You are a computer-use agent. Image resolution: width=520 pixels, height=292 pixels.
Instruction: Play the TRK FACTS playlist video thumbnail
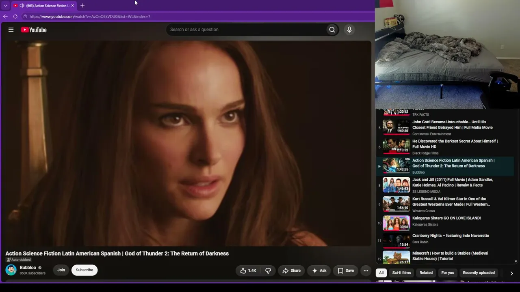(396, 112)
